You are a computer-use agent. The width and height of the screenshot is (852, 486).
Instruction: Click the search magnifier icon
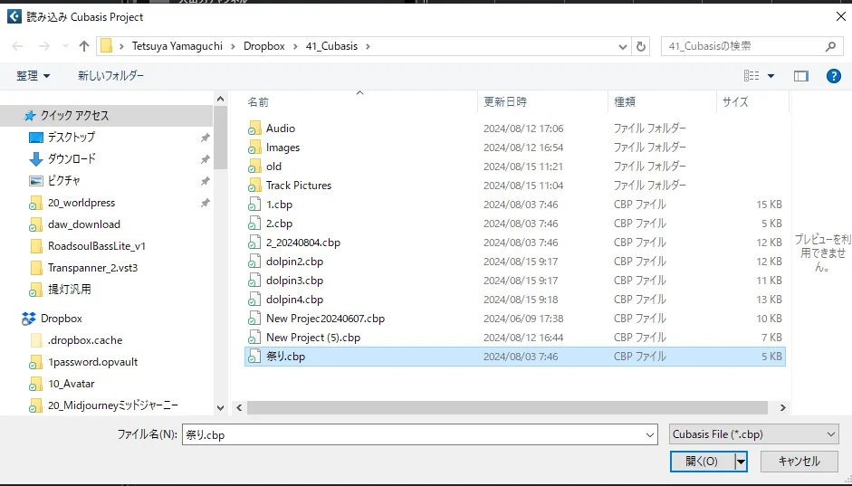click(x=830, y=47)
